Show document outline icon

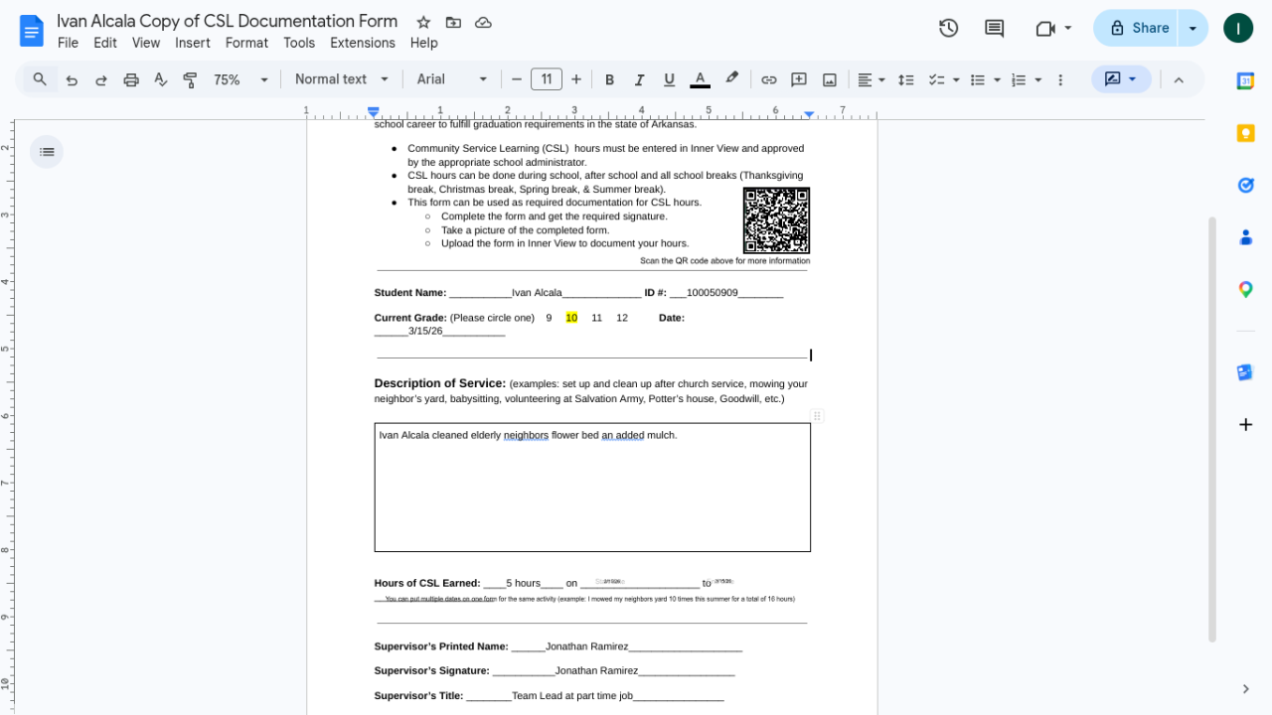pos(47,152)
